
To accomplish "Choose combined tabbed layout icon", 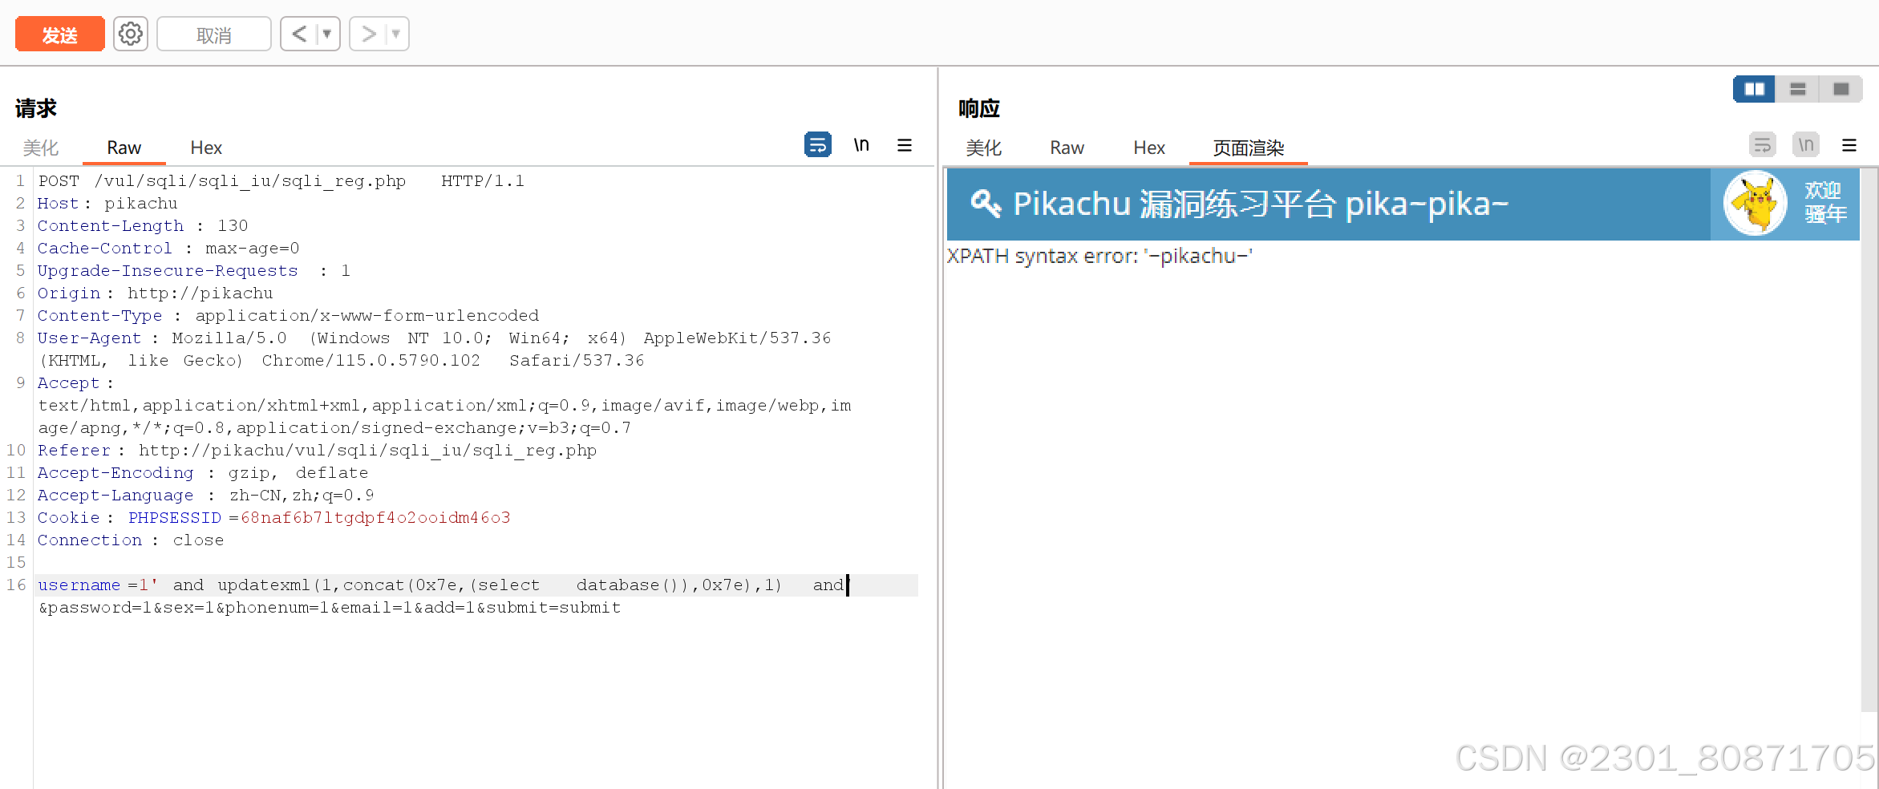I will (x=1841, y=89).
